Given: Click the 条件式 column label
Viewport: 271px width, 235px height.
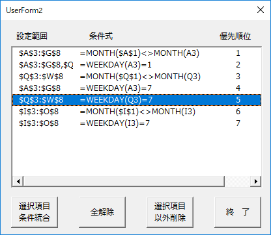Looking at the screenshot, I should point(101,36).
